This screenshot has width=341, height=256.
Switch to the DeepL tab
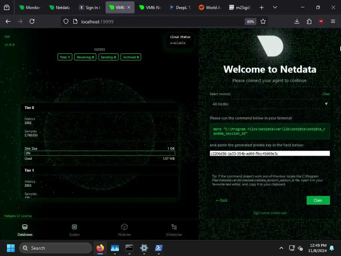tap(180, 8)
